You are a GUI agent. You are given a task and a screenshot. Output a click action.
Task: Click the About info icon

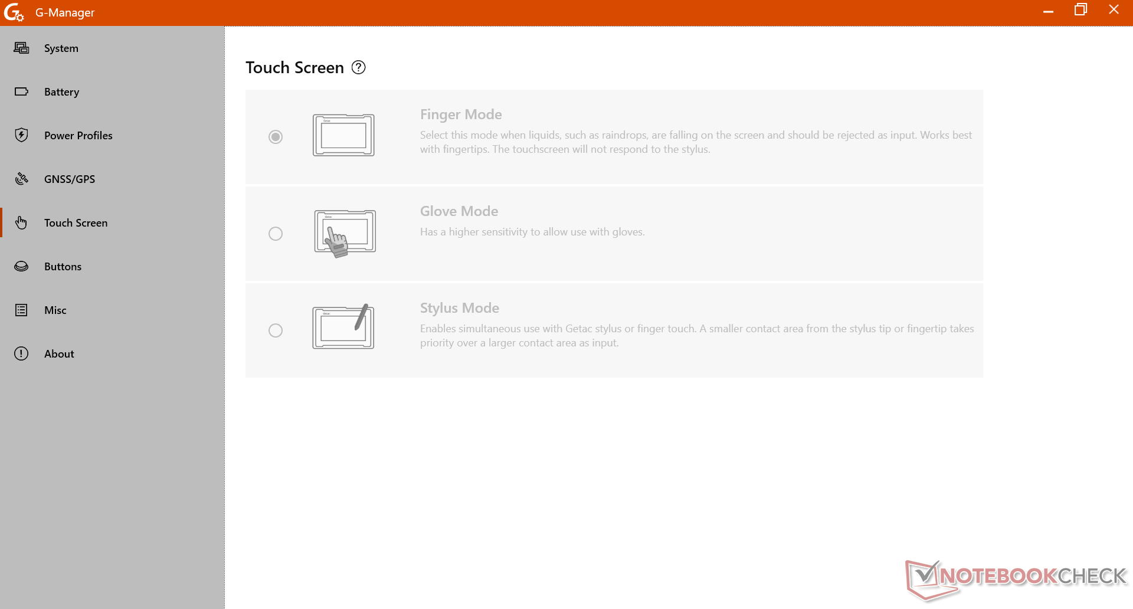point(21,353)
